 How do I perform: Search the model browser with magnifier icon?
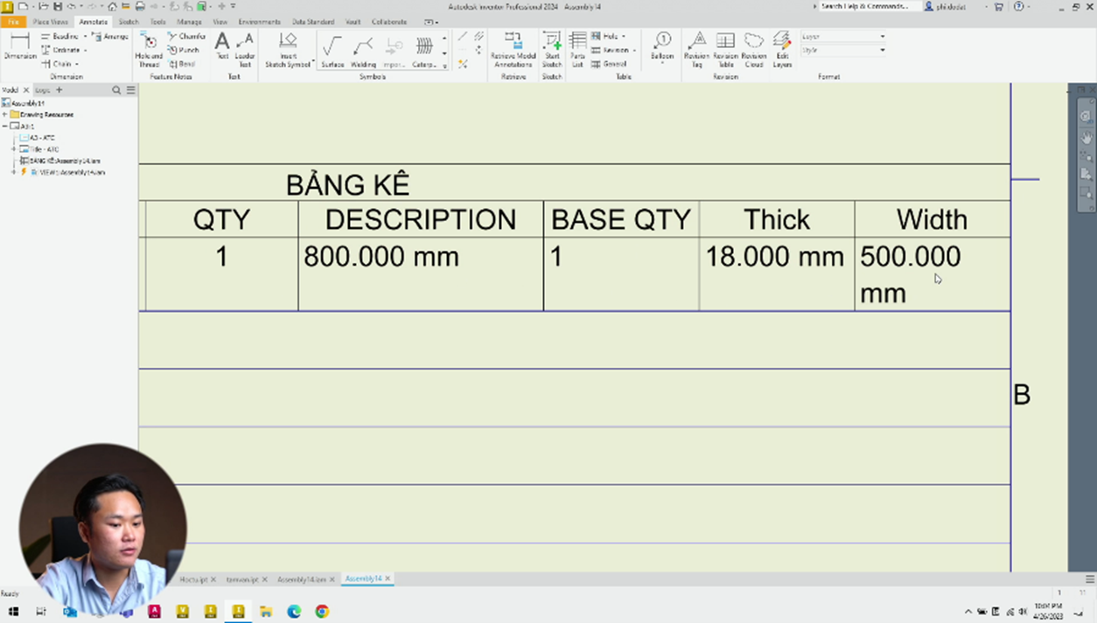point(116,90)
